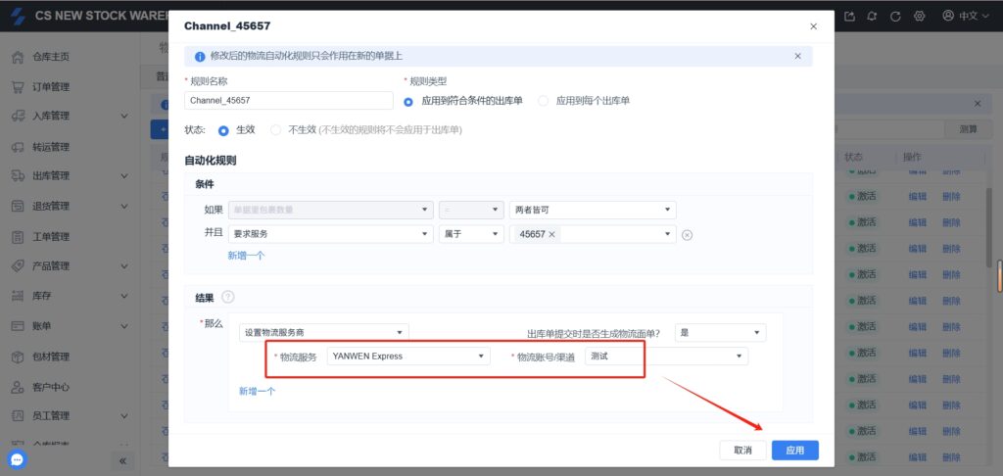Click the help icon next to 结果
Image resolution: width=1003 pixels, height=476 pixels.
[228, 297]
